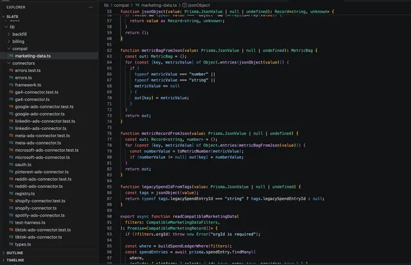Open linkedin-ads-connector.test.ts file
The width and height of the screenshot is (411, 265).
[x=45, y=121]
